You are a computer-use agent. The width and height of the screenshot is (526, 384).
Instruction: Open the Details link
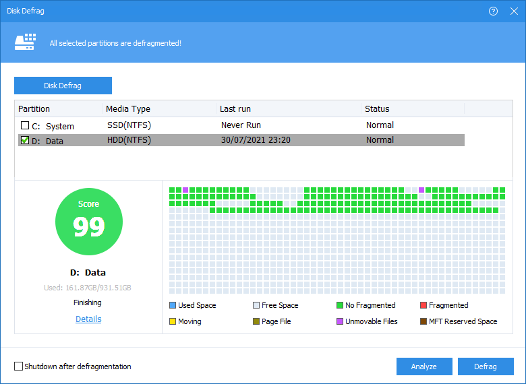tap(88, 319)
